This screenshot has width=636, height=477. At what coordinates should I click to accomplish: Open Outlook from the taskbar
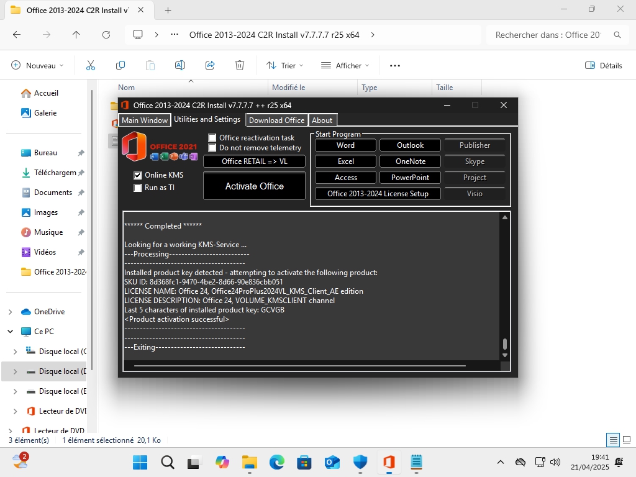click(332, 462)
